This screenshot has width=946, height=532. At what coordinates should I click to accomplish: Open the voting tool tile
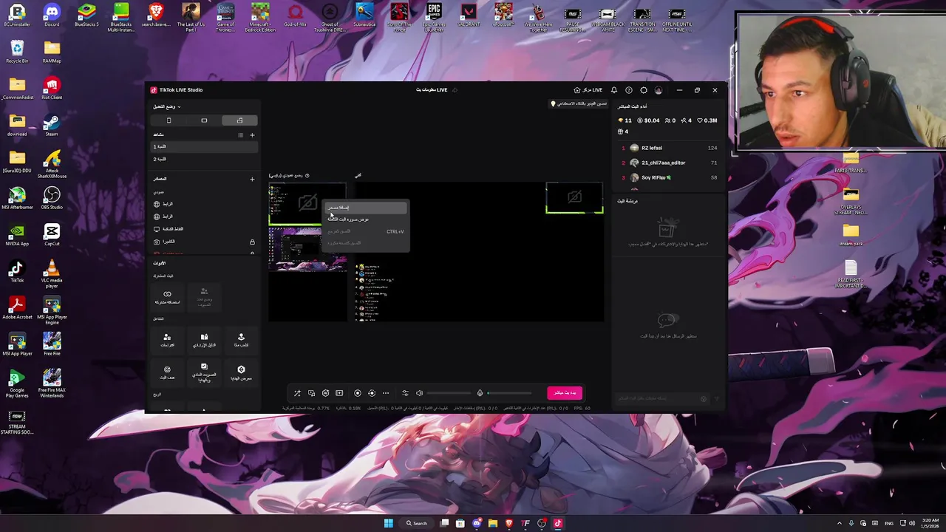(204, 372)
